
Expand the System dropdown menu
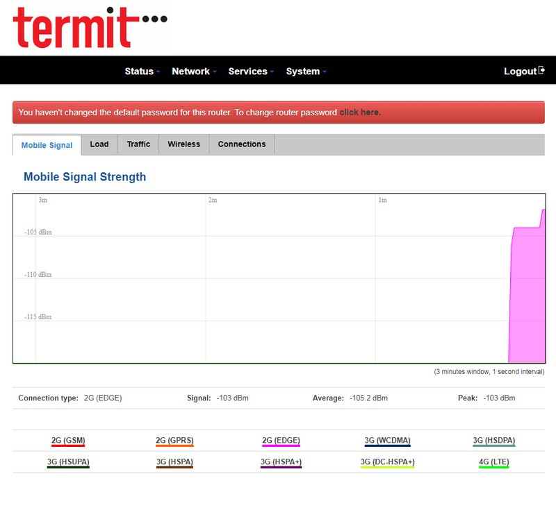pos(306,71)
